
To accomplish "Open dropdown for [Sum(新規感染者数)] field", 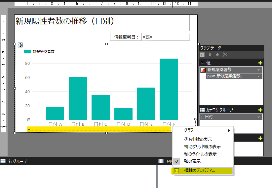I will point(258,76).
